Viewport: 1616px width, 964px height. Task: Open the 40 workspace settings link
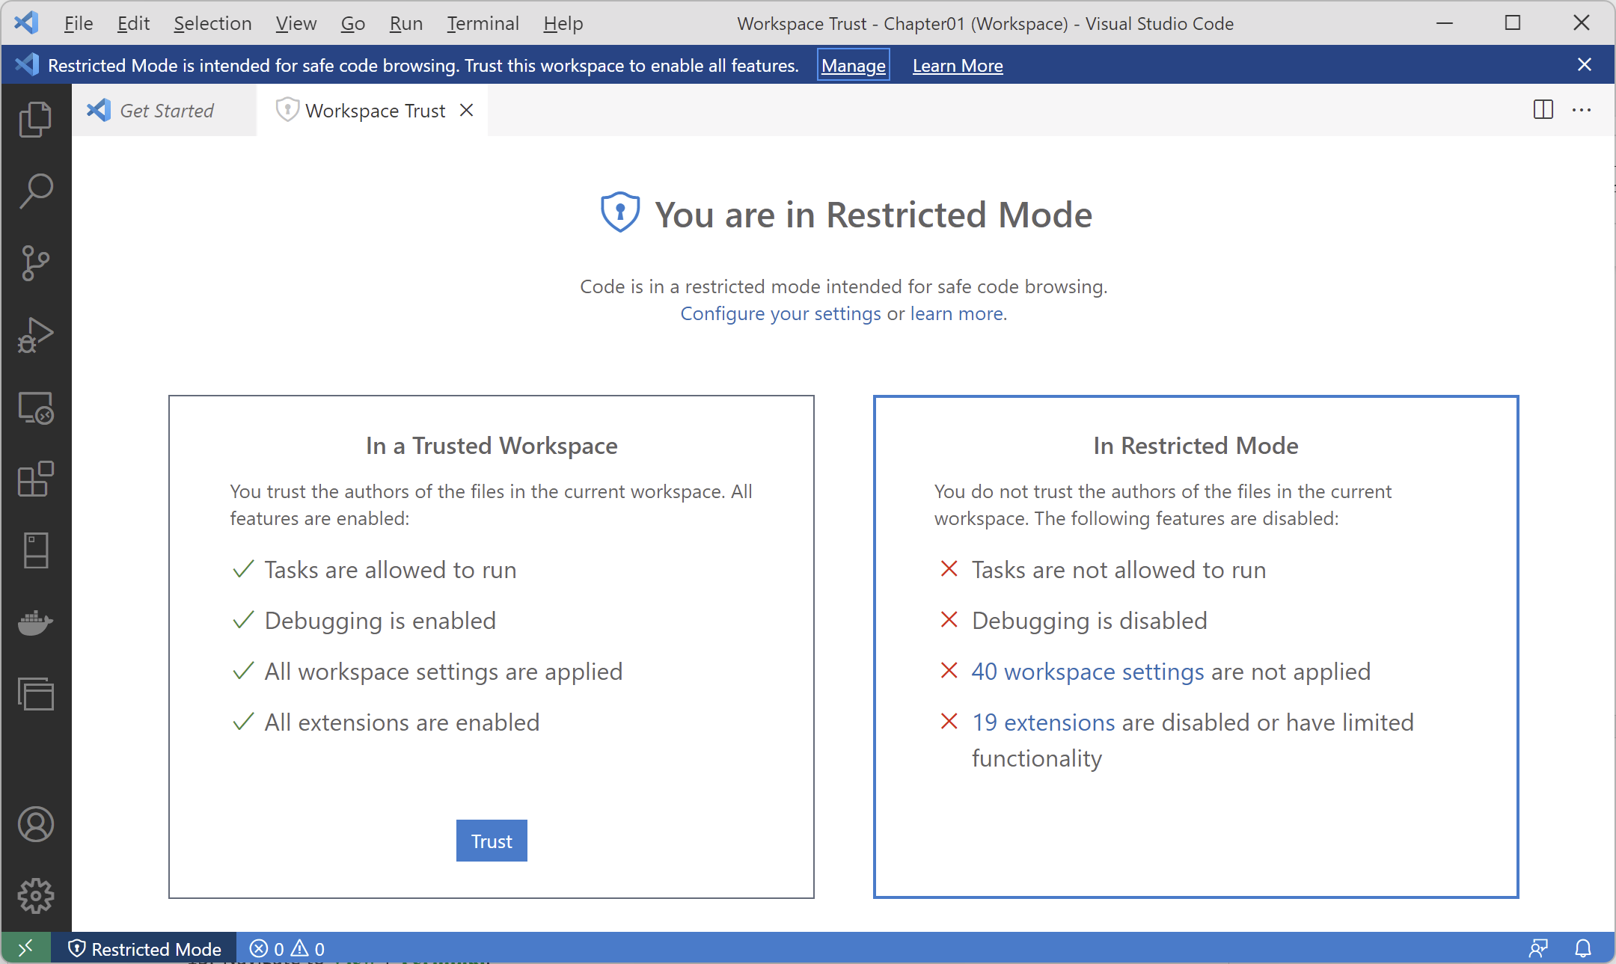[x=1087, y=672]
